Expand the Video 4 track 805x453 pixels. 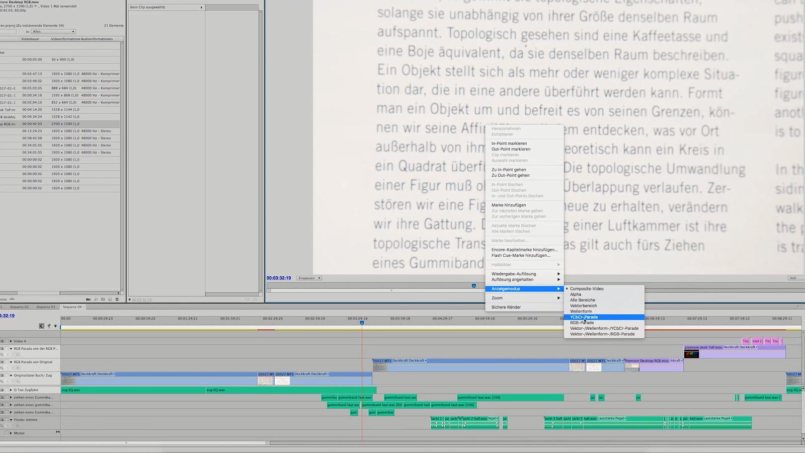11,341
